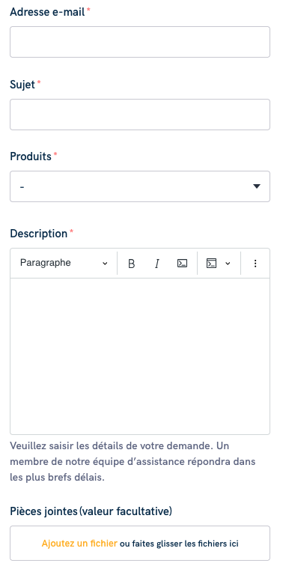
Task: Focus the Adresse e-mail input field
Action: pos(140,42)
